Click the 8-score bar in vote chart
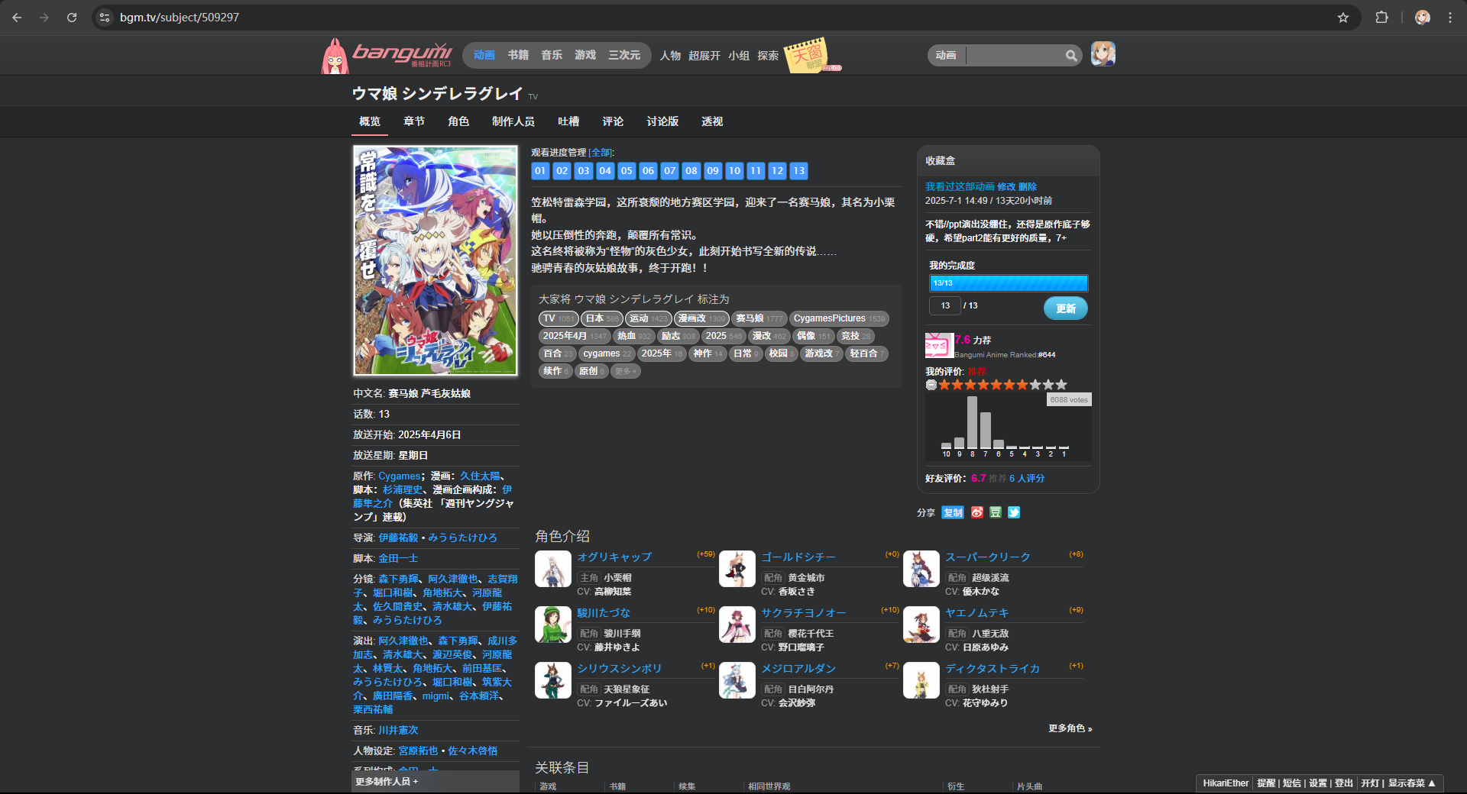This screenshot has width=1467, height=794. click(972, 422)
